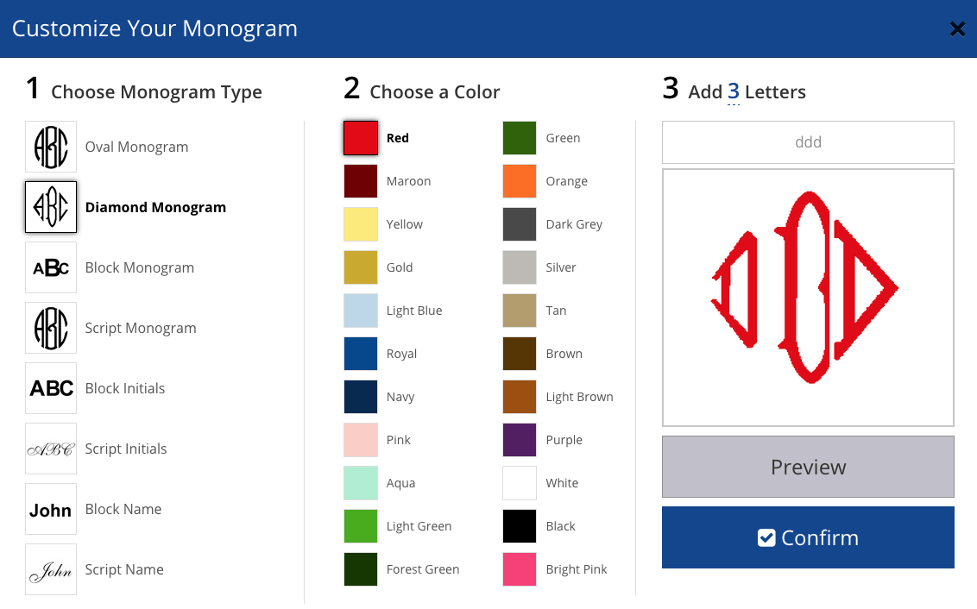Select the Script Monogram style icon
The width and height of the screenshot is (977, 609).
click(51, 328)
